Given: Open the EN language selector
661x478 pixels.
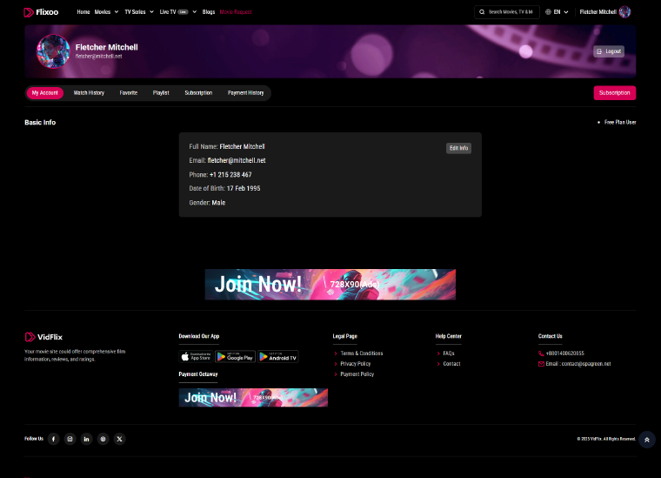Looking at the screenshot, I should click(558, 12).
